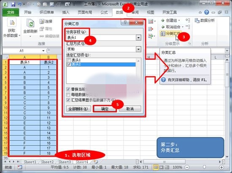Click the 全部删除 button

78,109
